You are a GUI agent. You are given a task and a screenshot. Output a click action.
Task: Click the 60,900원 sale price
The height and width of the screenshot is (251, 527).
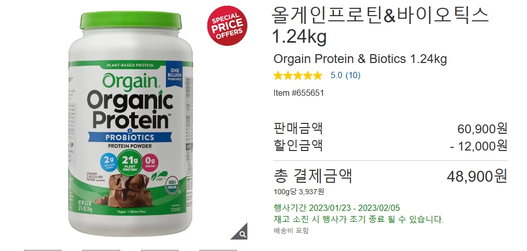tap(482, 128)
